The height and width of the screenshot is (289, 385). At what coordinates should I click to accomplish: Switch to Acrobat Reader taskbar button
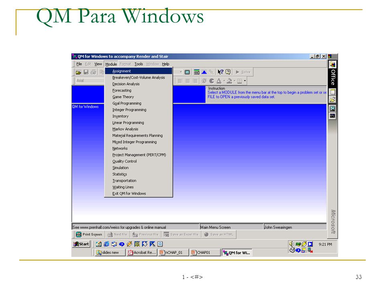tap(142, 252)
